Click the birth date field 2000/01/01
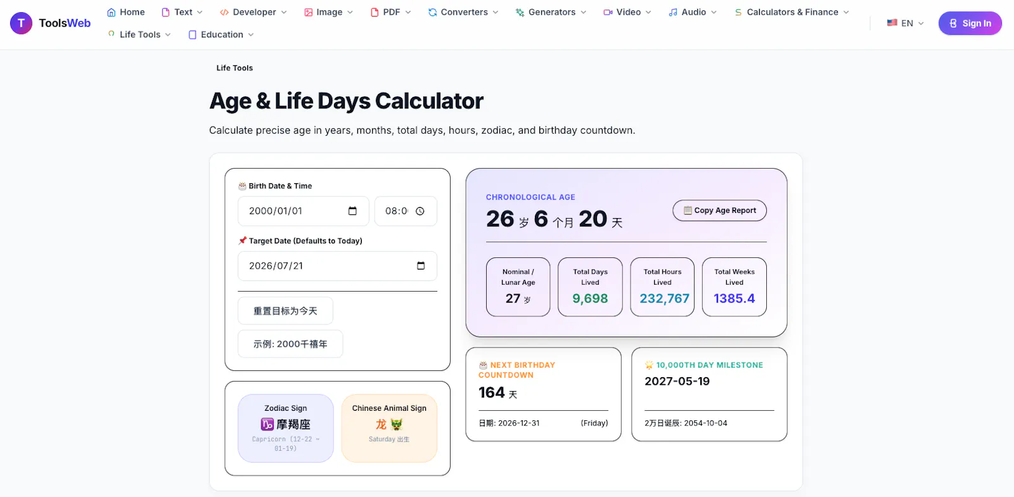Image resolution: width=1014 pixels, height=497 pixels. coord(304,211)
